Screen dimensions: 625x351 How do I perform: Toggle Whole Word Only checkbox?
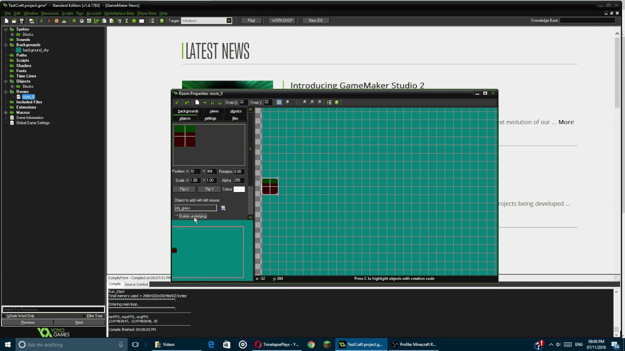pyautogui.click(x=4, y=316)
